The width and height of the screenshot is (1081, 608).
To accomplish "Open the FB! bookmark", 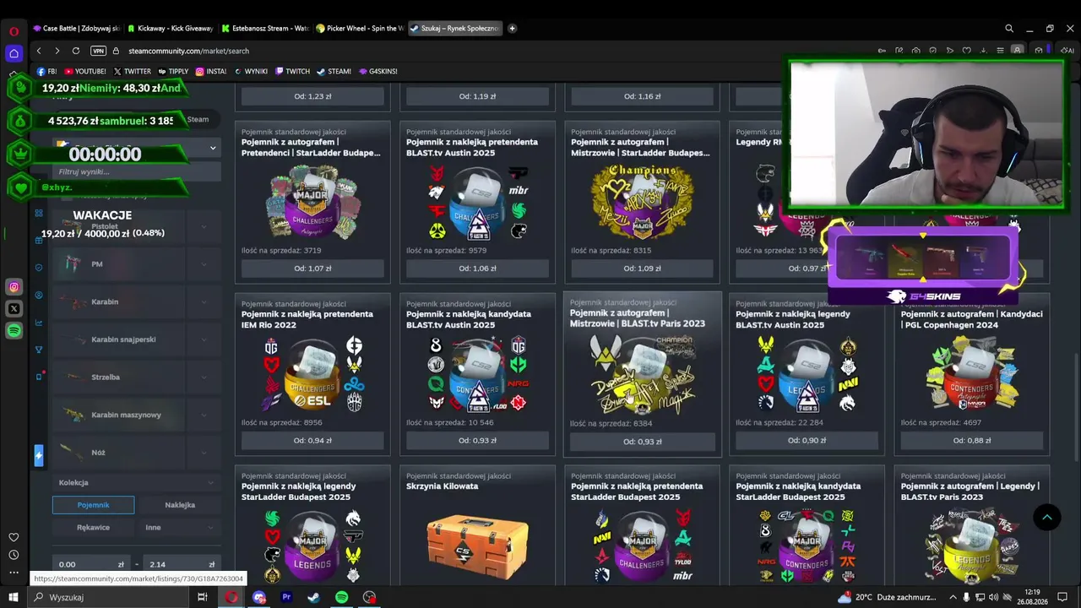I will pyautogui.click(x=47, y=71).
